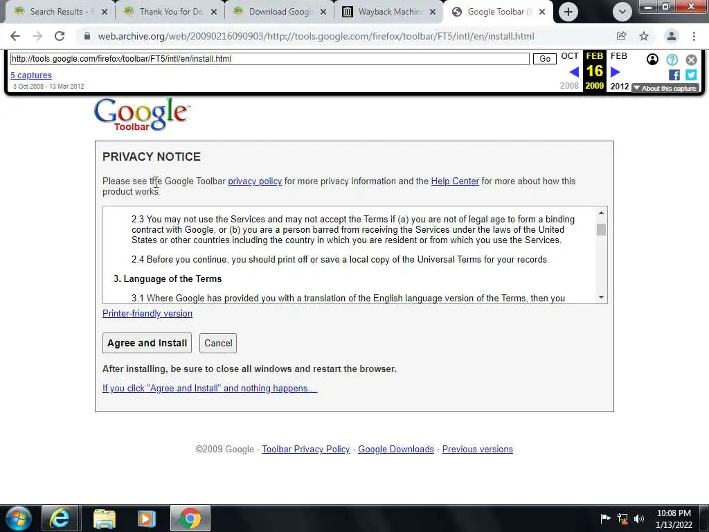The image size is (709, 532).
Task: Click the '3. Language of the Terms' heading
Action: [x=168, y=278]
